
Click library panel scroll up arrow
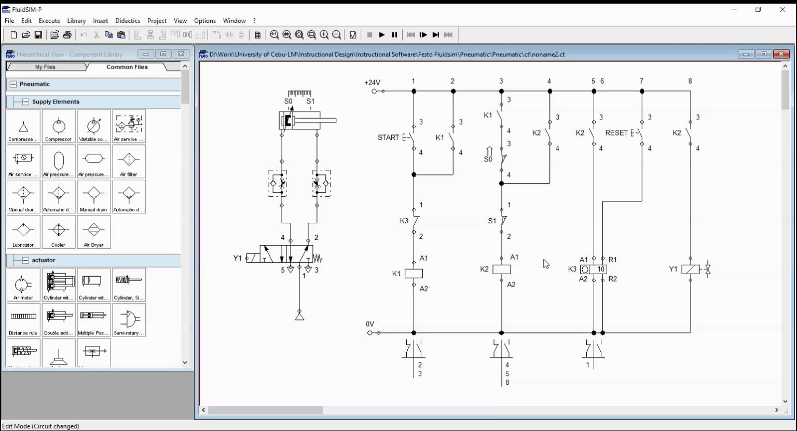(x=185, y=66)
